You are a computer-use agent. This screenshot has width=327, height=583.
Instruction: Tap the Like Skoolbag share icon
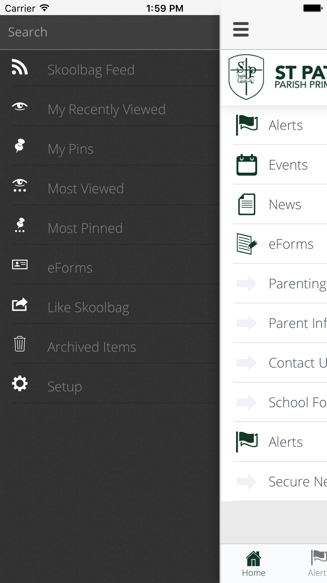[20, 304]
